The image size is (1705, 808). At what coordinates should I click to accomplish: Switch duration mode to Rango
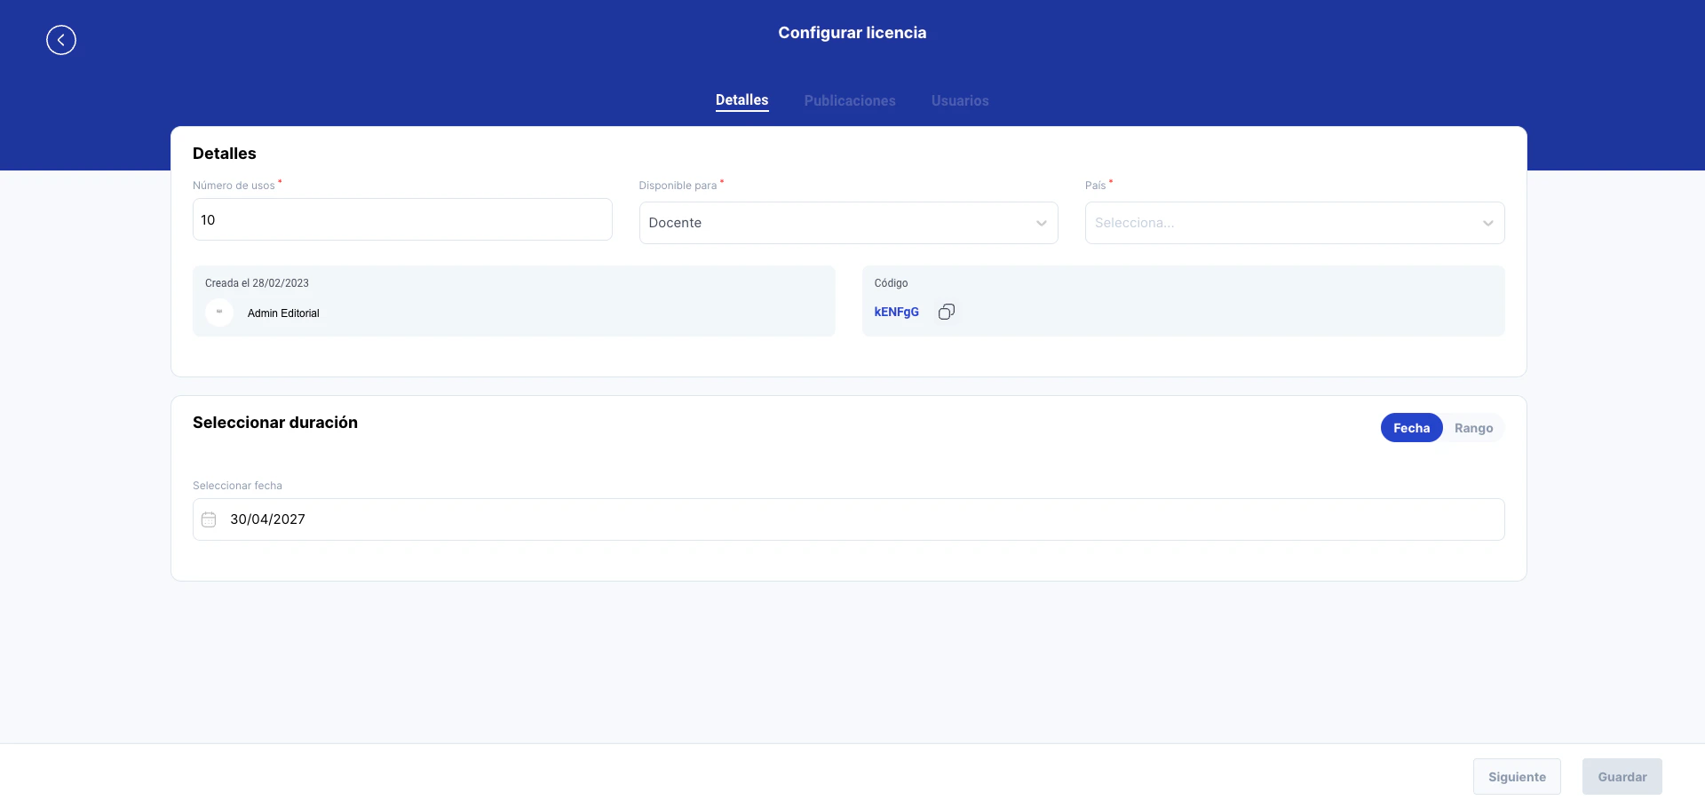pyautogui.click(x=1473, y=428)
